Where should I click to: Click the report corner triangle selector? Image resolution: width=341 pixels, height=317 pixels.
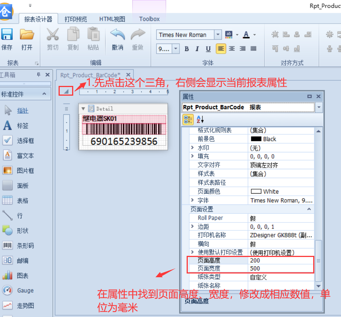tap(66, 91)
